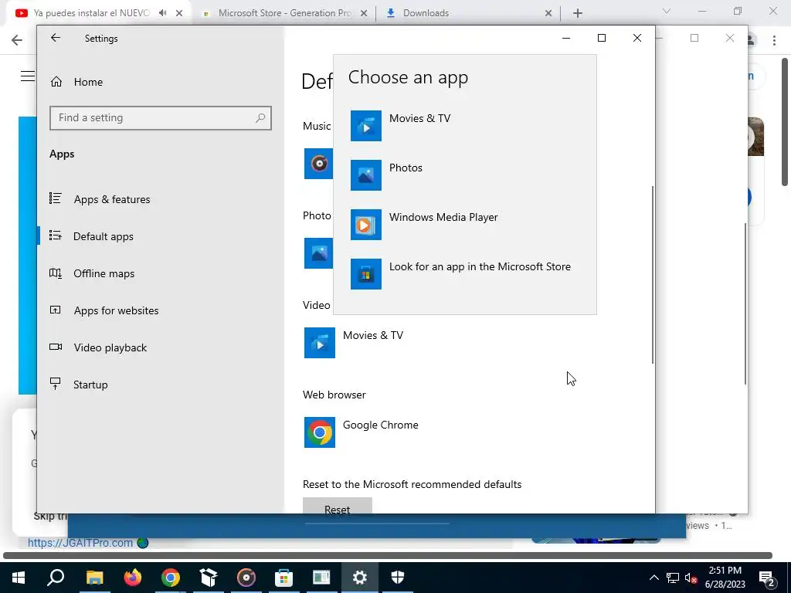Select Photos in the Choose an app list
The height and width of the screenshot is (593, 791).
(464, 175)
